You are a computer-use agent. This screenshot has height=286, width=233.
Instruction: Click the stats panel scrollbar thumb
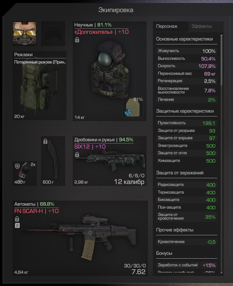222,60
